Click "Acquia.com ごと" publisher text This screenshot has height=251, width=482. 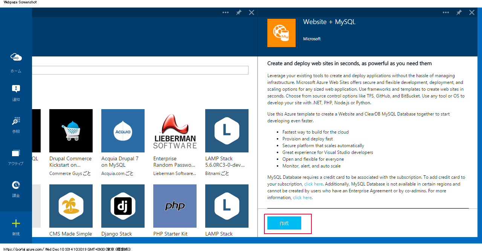pos(117,173)
